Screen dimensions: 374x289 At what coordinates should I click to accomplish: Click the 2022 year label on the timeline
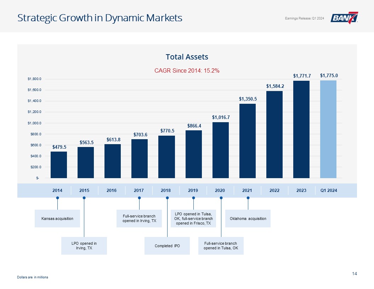point(274,191)
